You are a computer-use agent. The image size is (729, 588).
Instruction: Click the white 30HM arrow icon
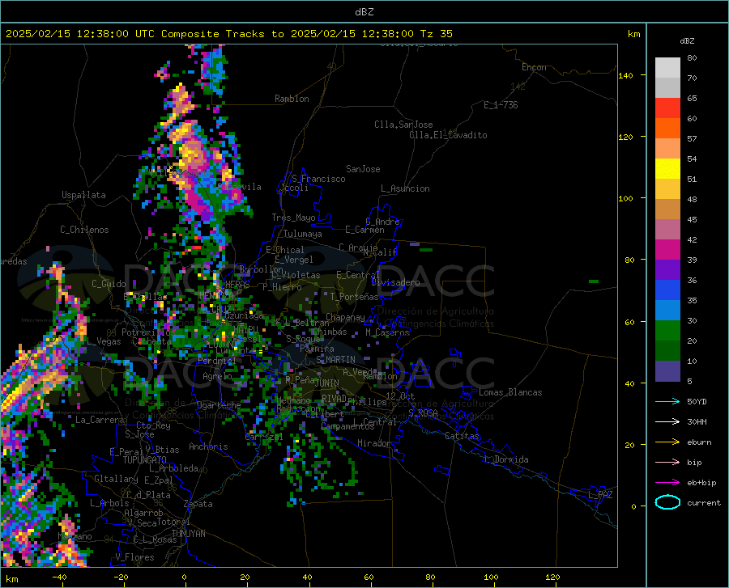667,422
